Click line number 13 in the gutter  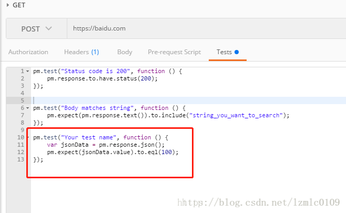coord(21,159)
